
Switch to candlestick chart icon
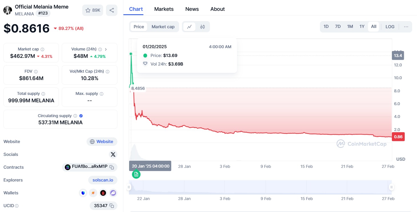click(x=203, y=27)
